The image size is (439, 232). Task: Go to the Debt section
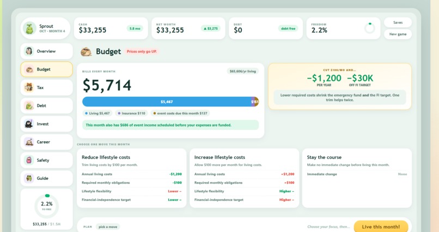46,105
